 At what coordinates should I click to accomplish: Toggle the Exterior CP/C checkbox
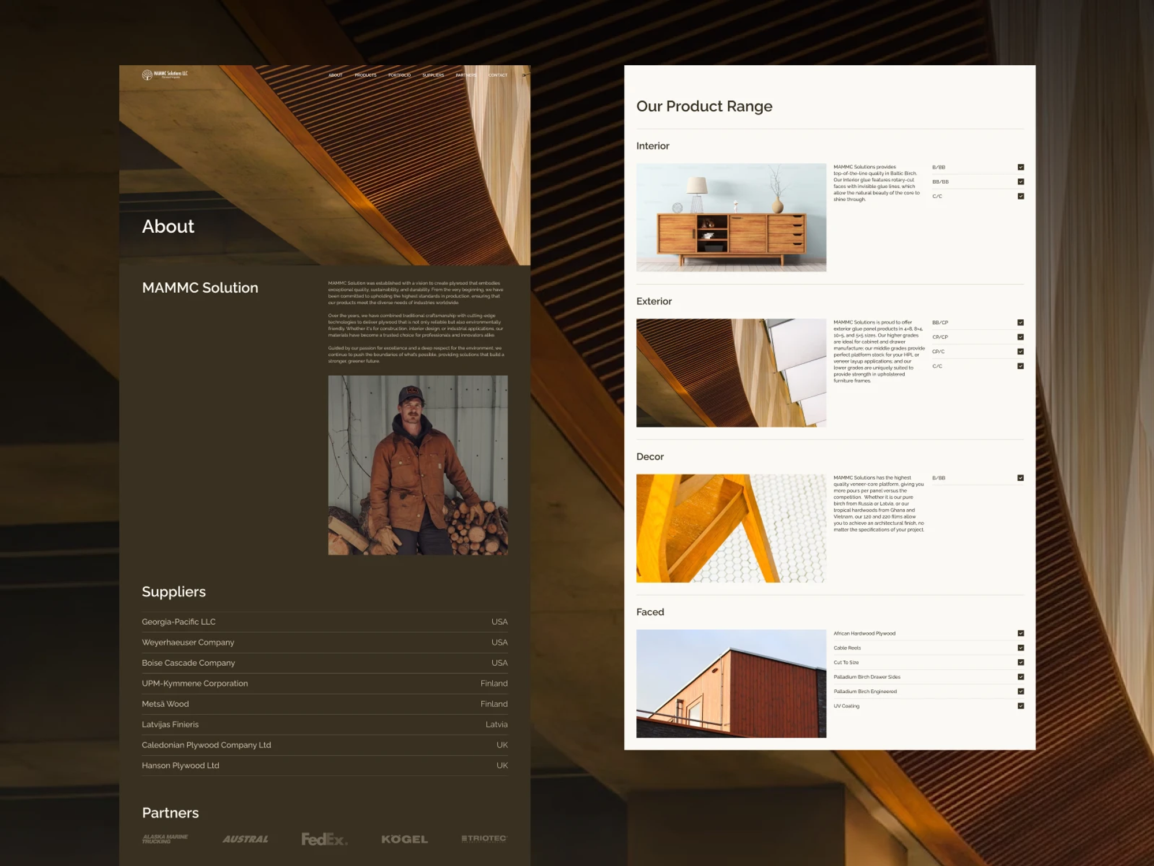pos(1021,352)
